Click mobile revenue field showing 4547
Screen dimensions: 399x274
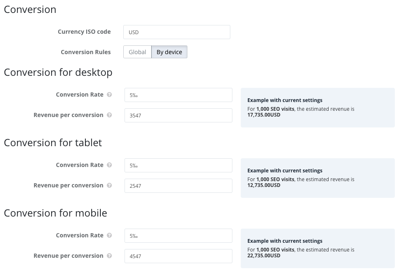tap(178, 256)
